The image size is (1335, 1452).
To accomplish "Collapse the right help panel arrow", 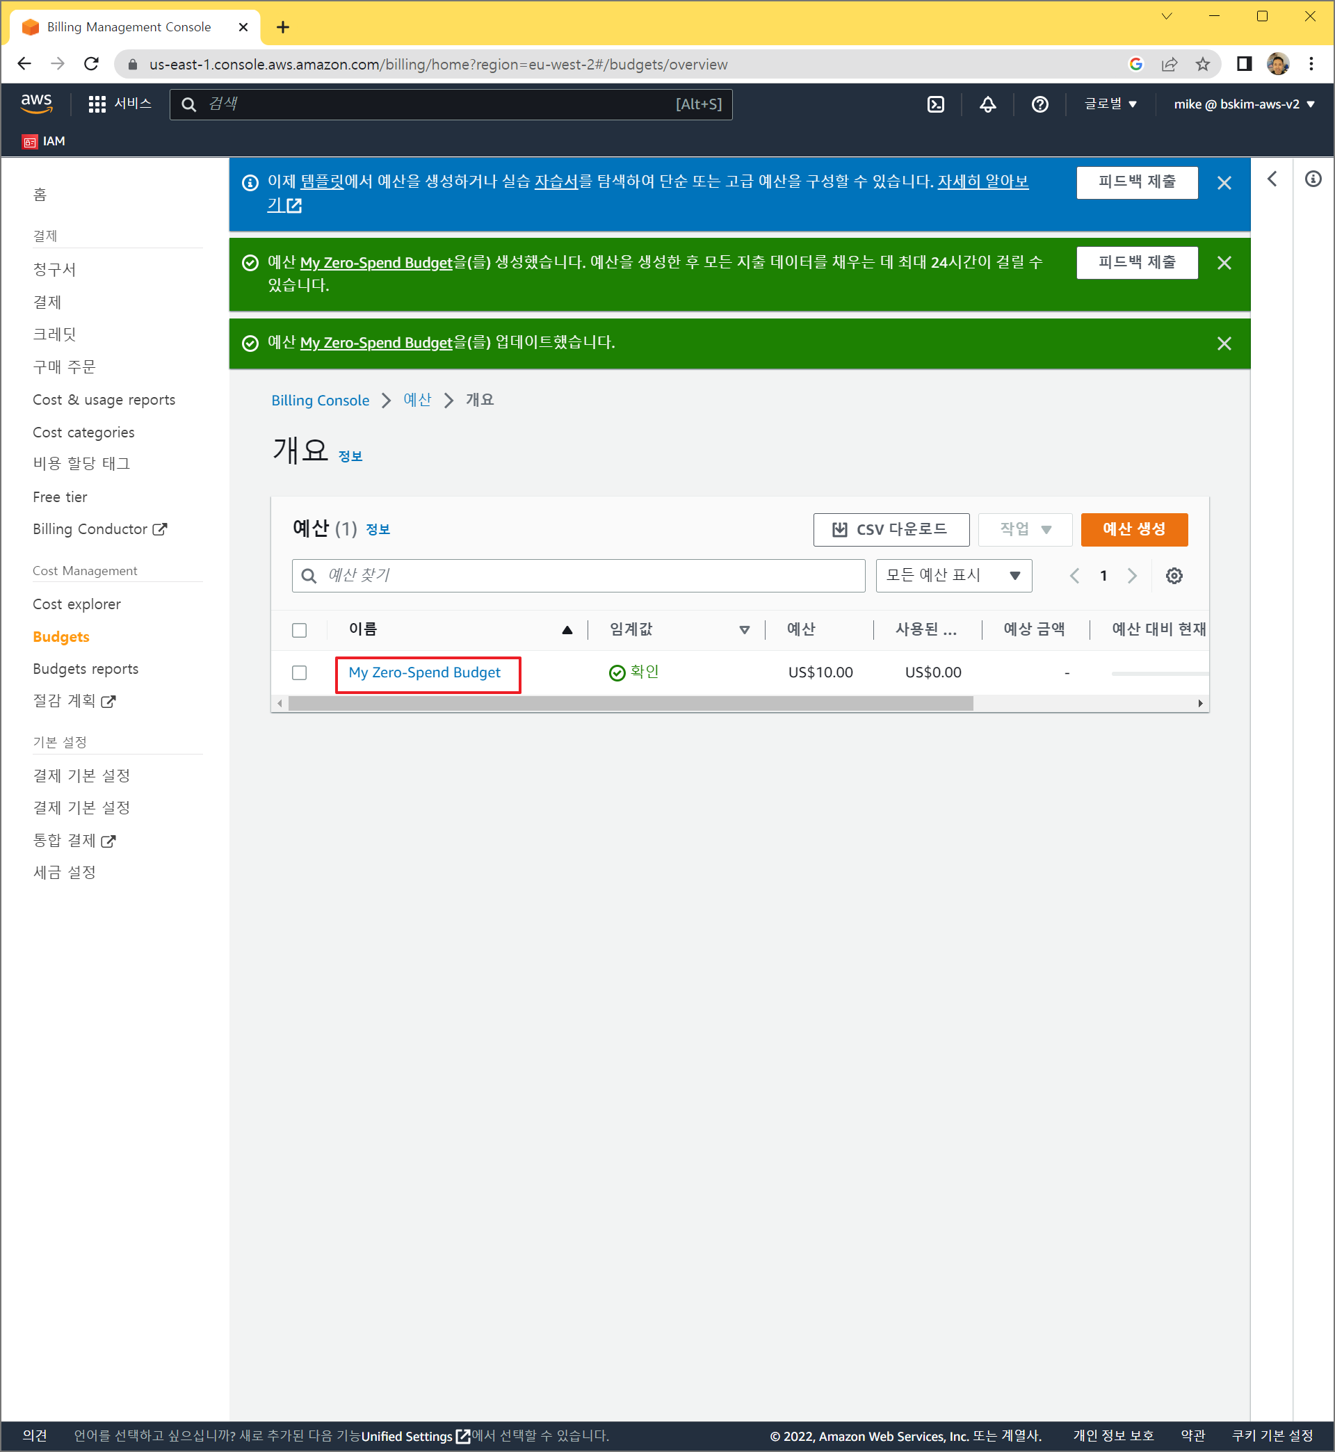I will pyautogui.click(x=1272, y=179).
